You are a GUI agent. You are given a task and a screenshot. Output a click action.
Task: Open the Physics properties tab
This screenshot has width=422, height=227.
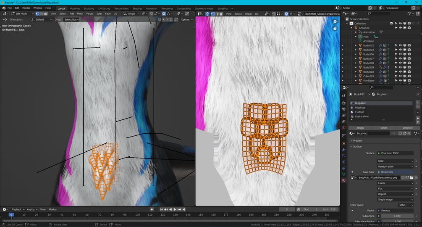coord(343,162)
